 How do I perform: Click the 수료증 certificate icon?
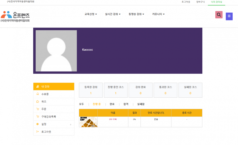pos(38,94)
